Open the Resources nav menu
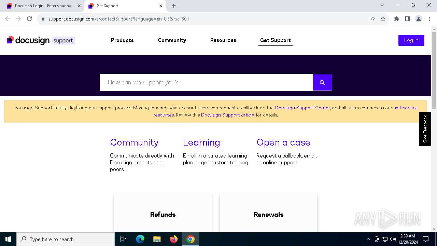The height and width of the screenshot is (246, 437). point(223,40)
